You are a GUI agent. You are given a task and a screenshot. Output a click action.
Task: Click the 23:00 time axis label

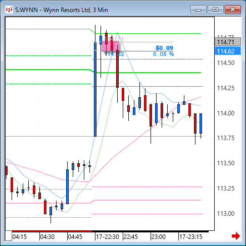pyautogui.click(x=159, y=237)
